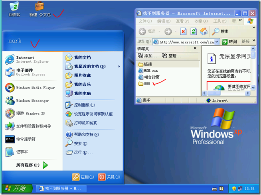
Task: Open the 888 favorites folder
Action: click(144, 83)
